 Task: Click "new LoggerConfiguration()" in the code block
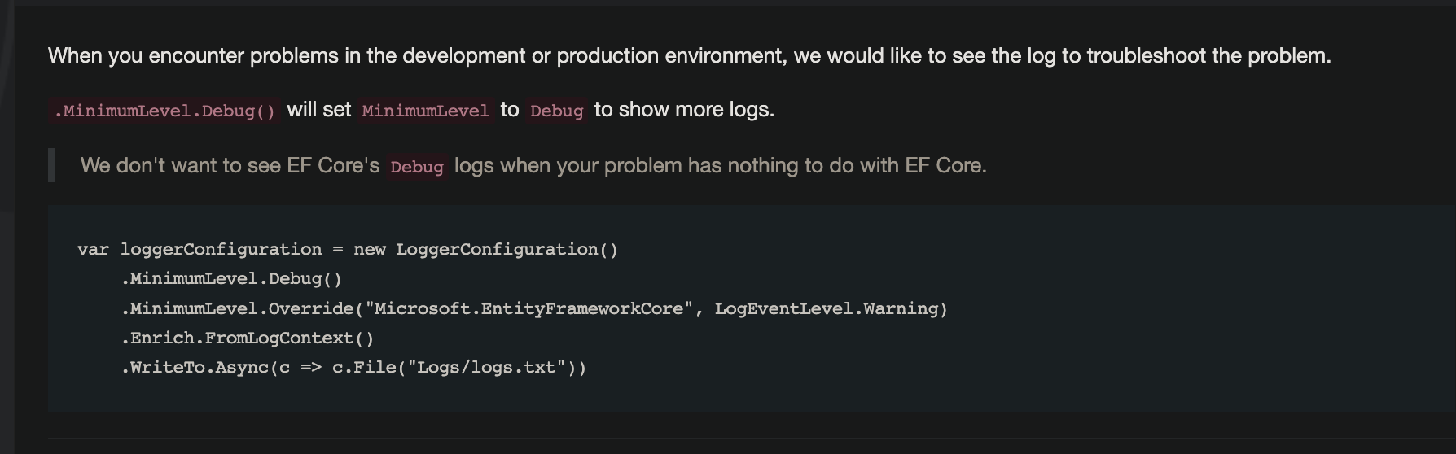point(485,250)
